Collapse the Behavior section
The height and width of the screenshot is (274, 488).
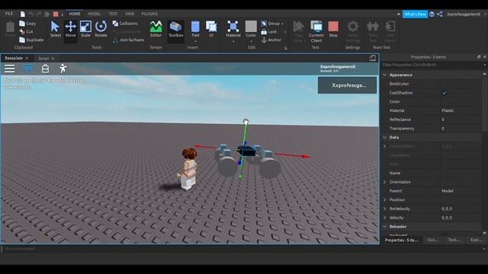click(385, 227)
